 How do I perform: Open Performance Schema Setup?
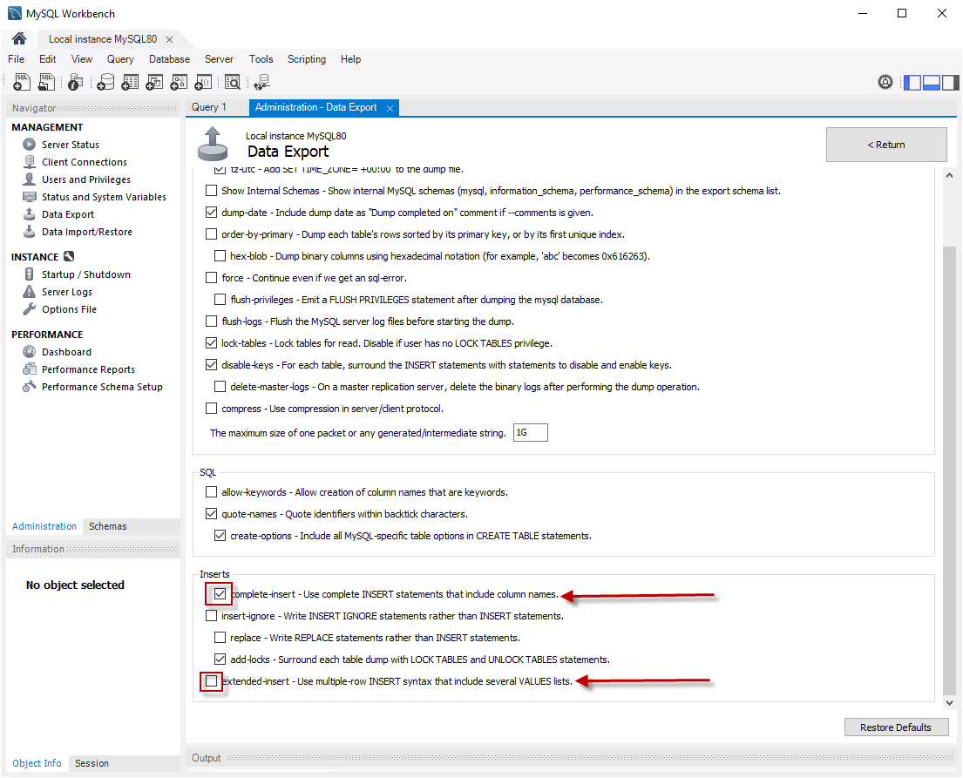click(x=102, y=387)
